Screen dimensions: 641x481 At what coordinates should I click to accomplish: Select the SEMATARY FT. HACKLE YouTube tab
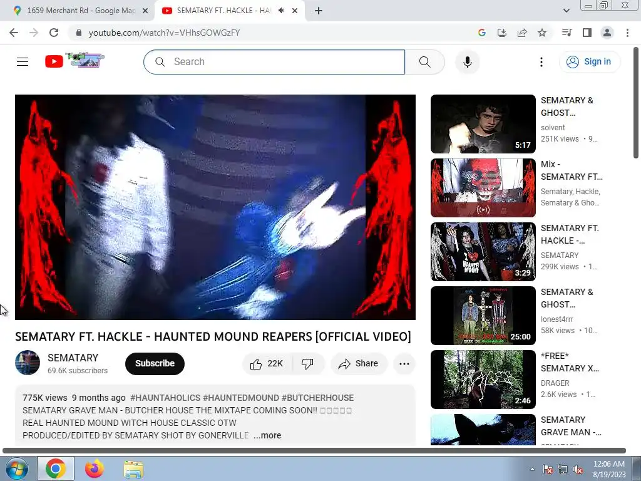click(x=223, y=11)
